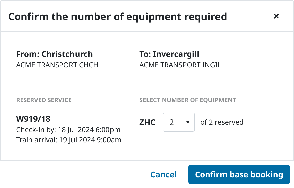Click the RESERVED SERVICE section label

(x=44, y=100)
